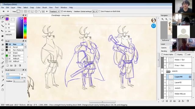Image resolution: width=195 pixels, height=109 pixels.
Task: Open Layer44 settings gear
Action: tap(190, 77)
